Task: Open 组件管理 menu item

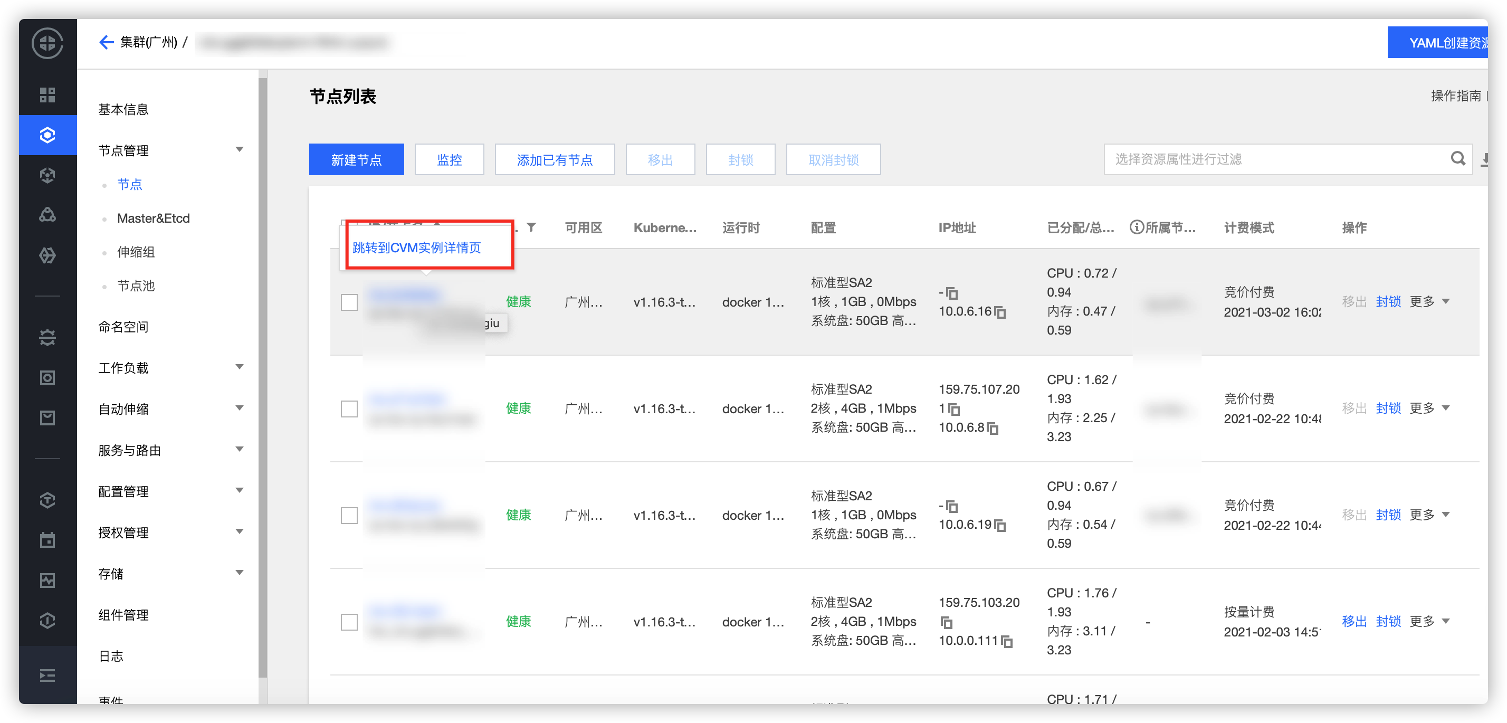Action: click(123, 615)
